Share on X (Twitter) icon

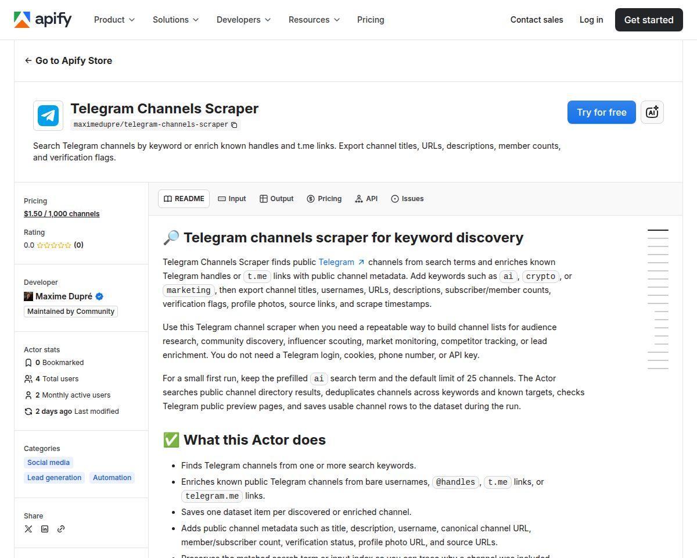(x=28, y=529)
